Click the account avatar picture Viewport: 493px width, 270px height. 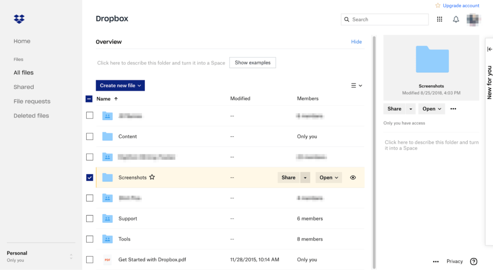[474, 19]
